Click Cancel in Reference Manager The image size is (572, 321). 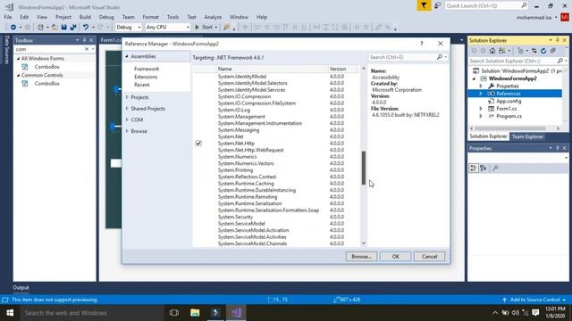(429, 257)
